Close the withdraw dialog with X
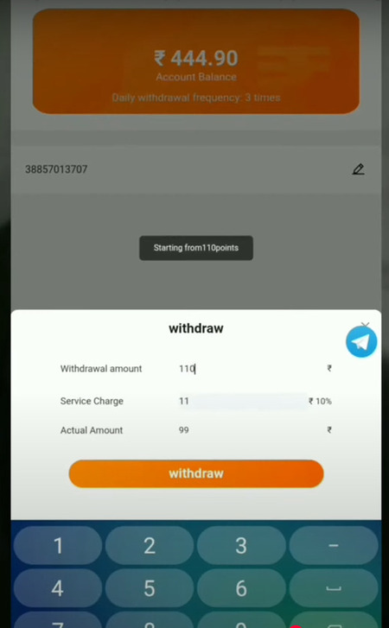The image size is (389, 628). [x=365, y=324]
